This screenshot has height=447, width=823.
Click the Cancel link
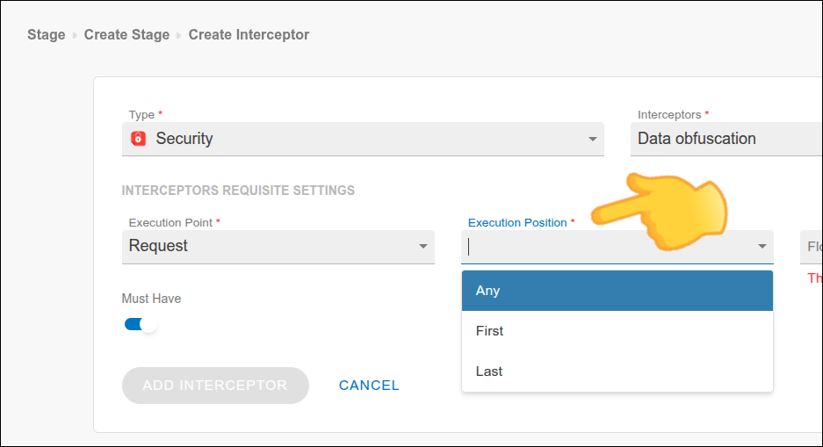(x=369, y=386)
